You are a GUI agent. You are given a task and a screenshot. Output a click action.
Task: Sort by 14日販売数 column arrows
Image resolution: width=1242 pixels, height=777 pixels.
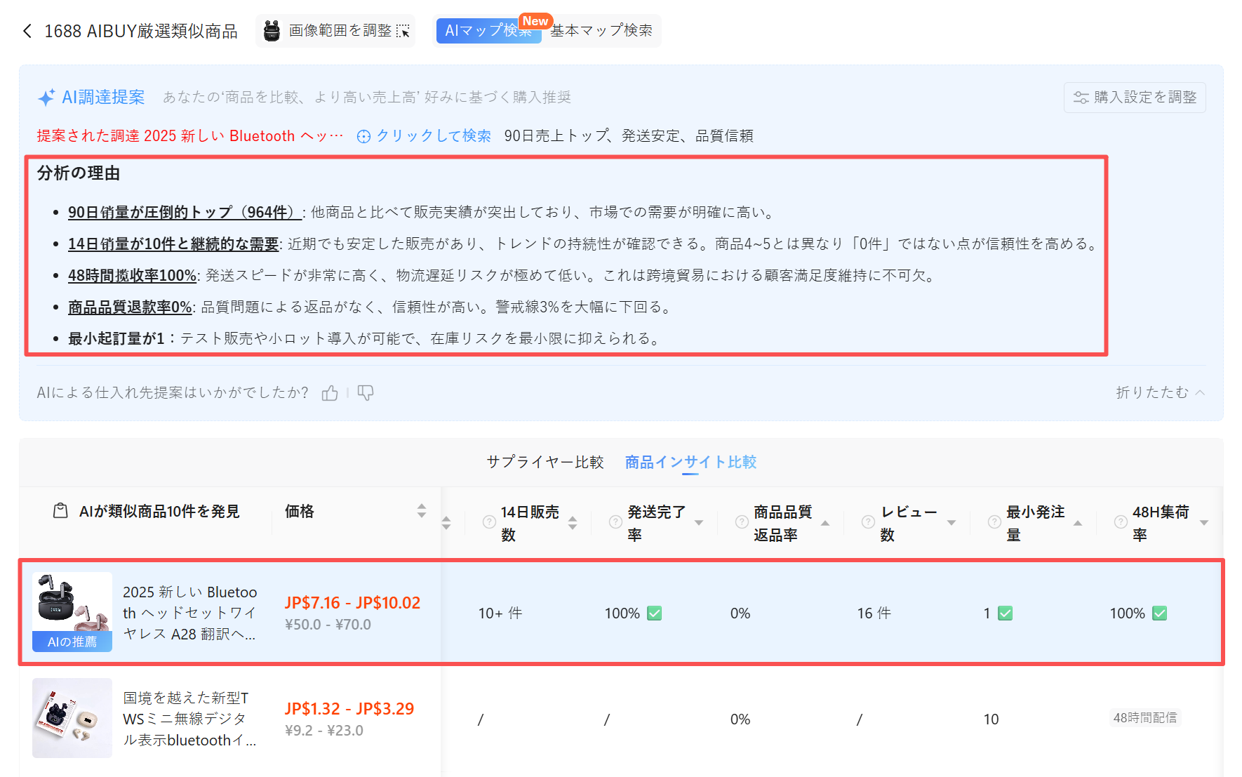573,522
